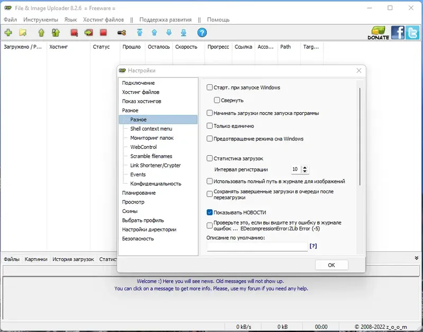This screenshot has width=423, height=332.
Task: Select Shell context menu tree item
Action: [151, 129]
